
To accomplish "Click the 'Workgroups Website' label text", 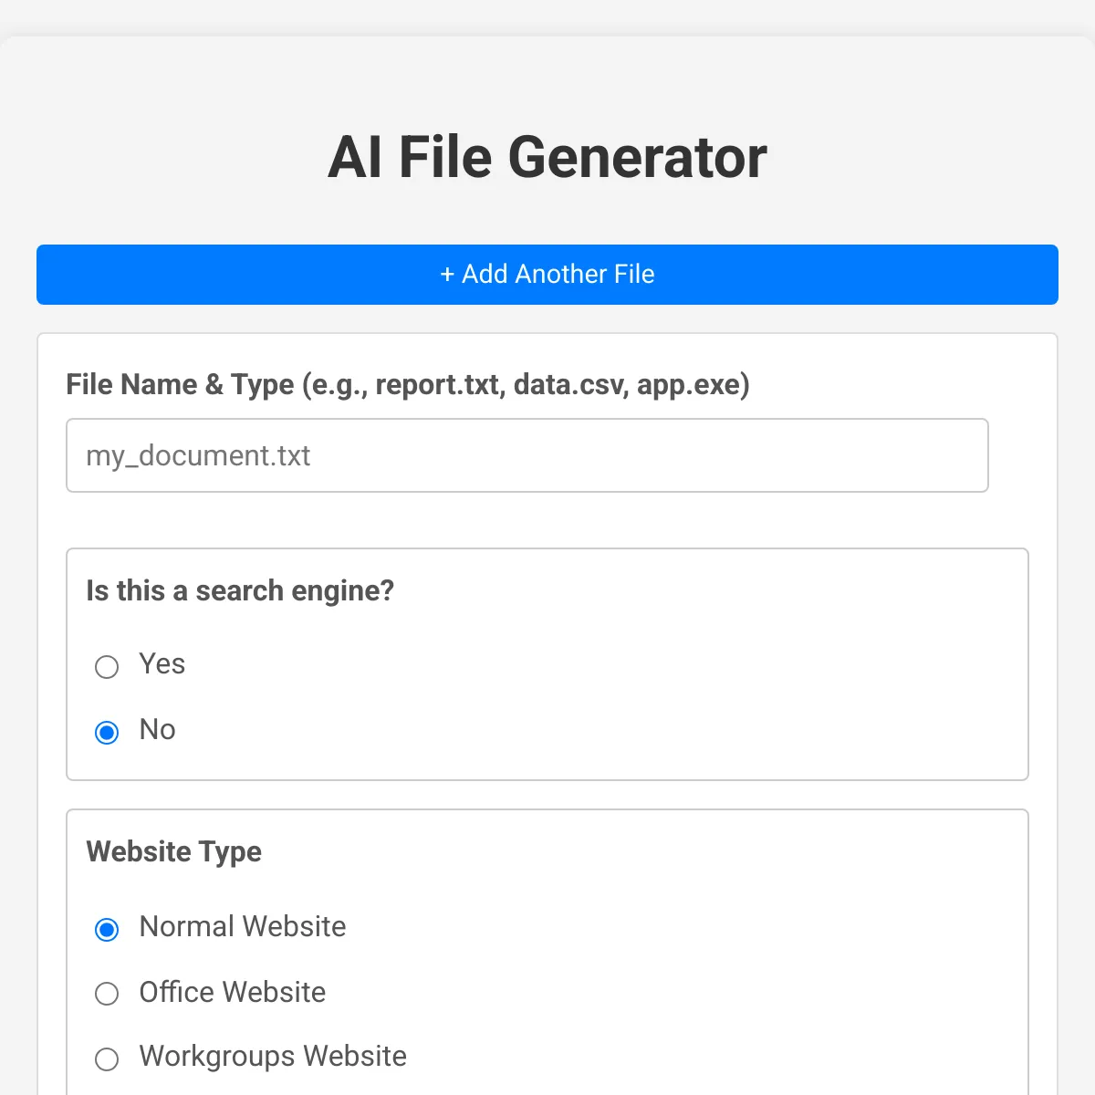I will pos(273,1057).
